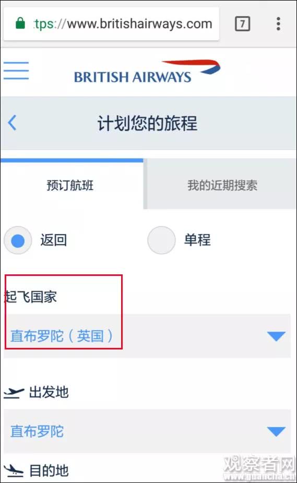This screenshot has height=483, width=297.
Task: Tap the 直布罗陀（英国）country value
Action: coord(62,336)
